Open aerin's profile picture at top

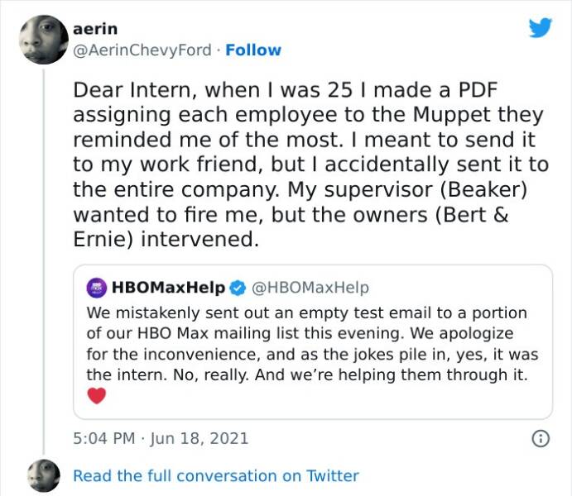pyautogui.click(x=43, y=40)
